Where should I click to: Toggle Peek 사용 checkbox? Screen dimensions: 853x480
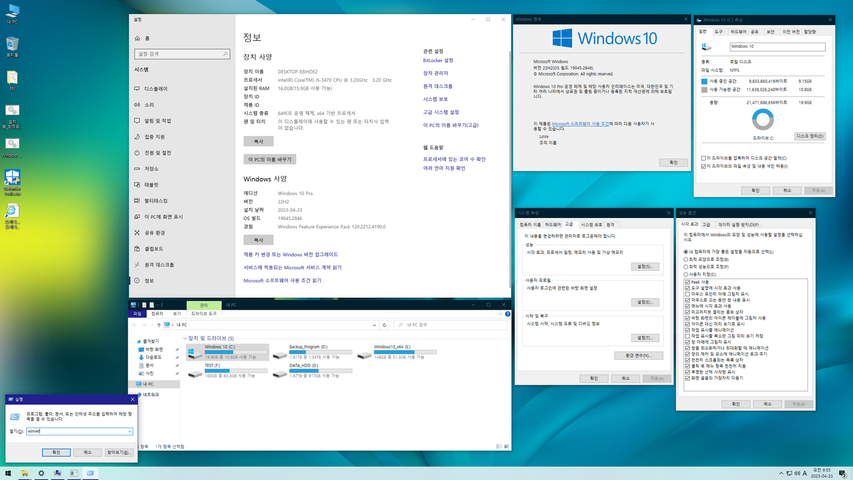tap(687, 282)
